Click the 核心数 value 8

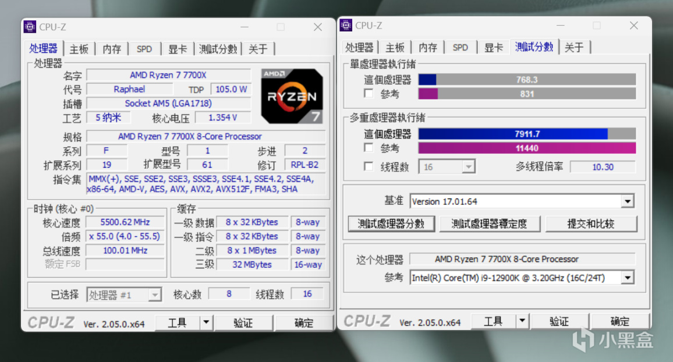(229, 294)
